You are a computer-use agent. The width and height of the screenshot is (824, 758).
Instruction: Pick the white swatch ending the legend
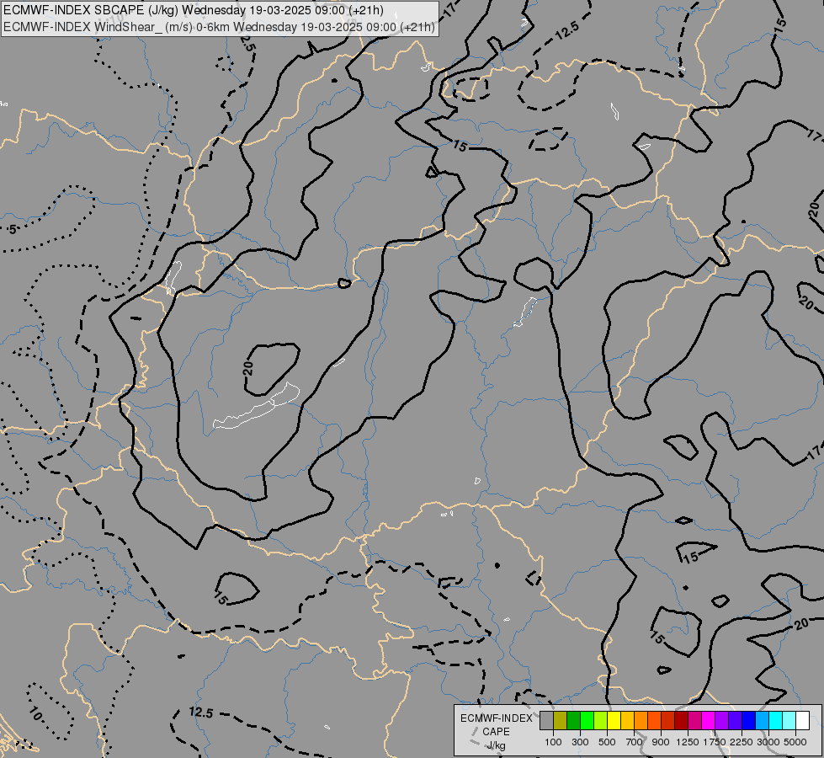(x=802, y=720)
